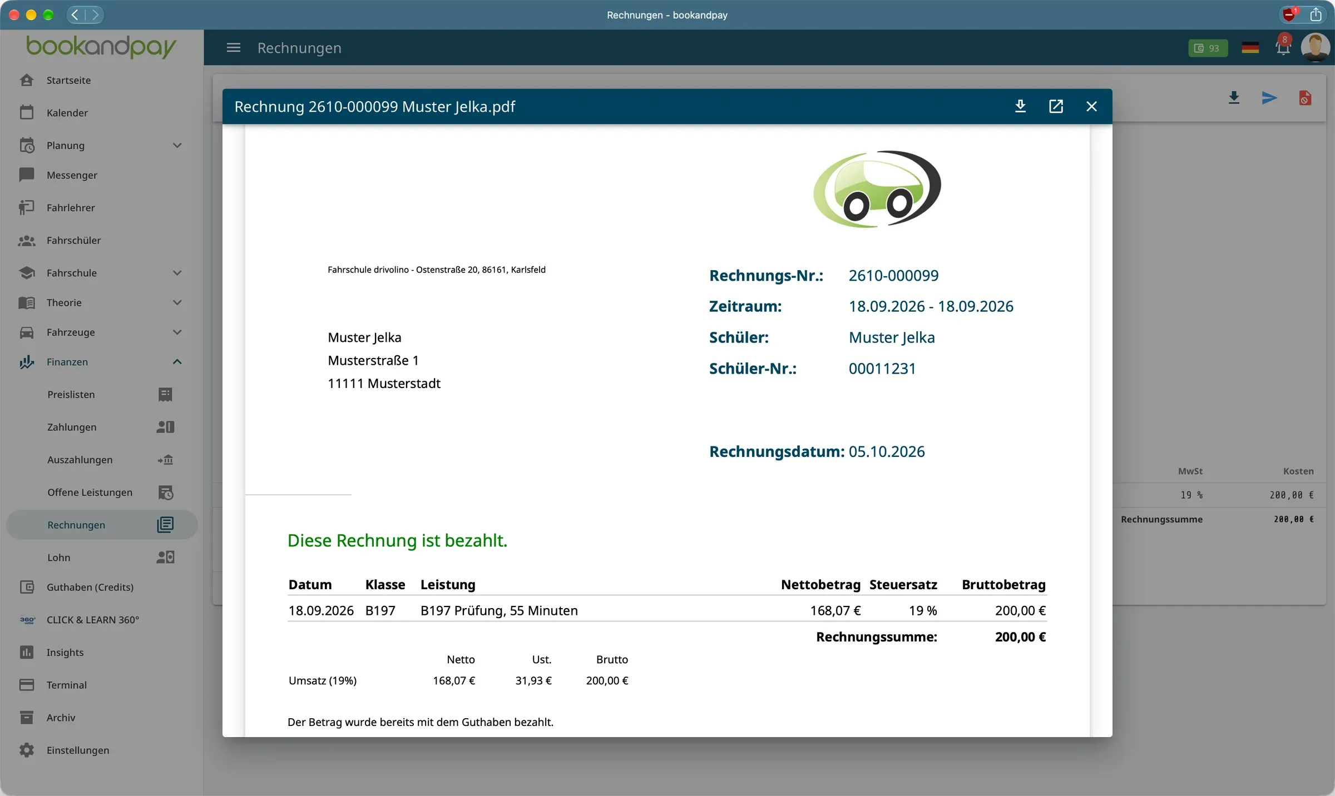Send the invoice via the paper plane icon
The image size is (1335, 796).
click(1269, 98)
